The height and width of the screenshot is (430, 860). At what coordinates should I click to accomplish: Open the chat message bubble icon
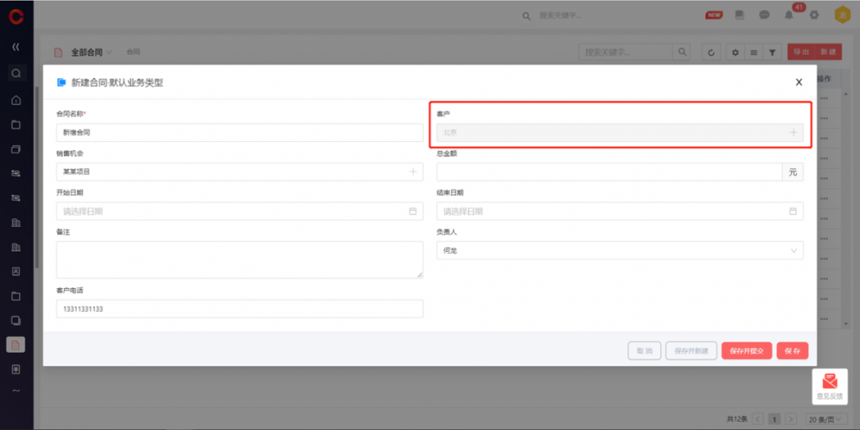(764, 15)
